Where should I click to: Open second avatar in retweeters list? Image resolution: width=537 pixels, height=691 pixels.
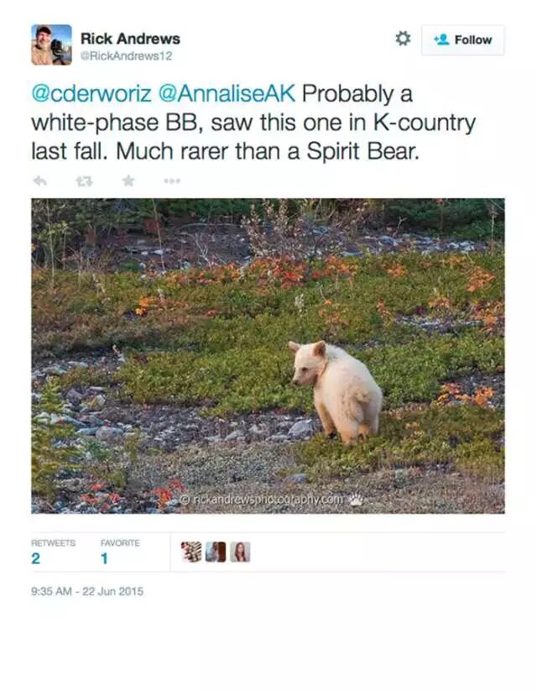216,552
